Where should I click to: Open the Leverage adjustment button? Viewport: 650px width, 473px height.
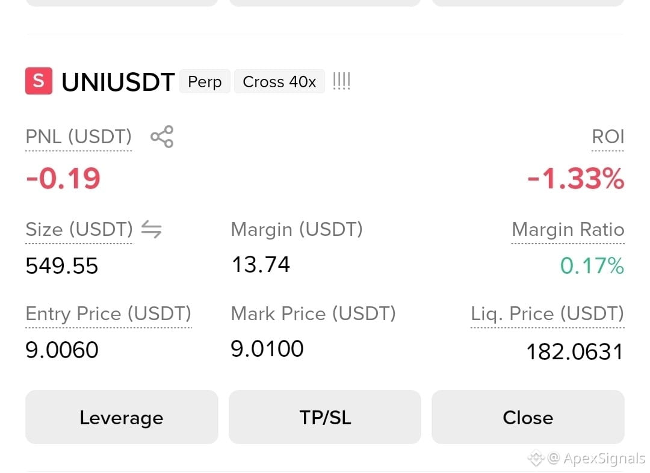[x=122, y=417]
